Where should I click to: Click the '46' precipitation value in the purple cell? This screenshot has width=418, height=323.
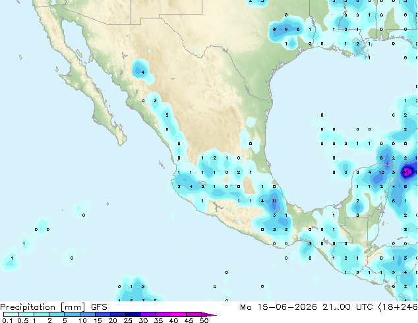(x=405, y=173)
